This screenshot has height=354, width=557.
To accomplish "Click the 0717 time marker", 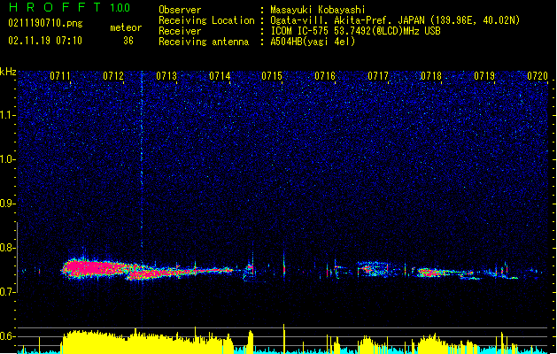I will [x=378, y=76].
